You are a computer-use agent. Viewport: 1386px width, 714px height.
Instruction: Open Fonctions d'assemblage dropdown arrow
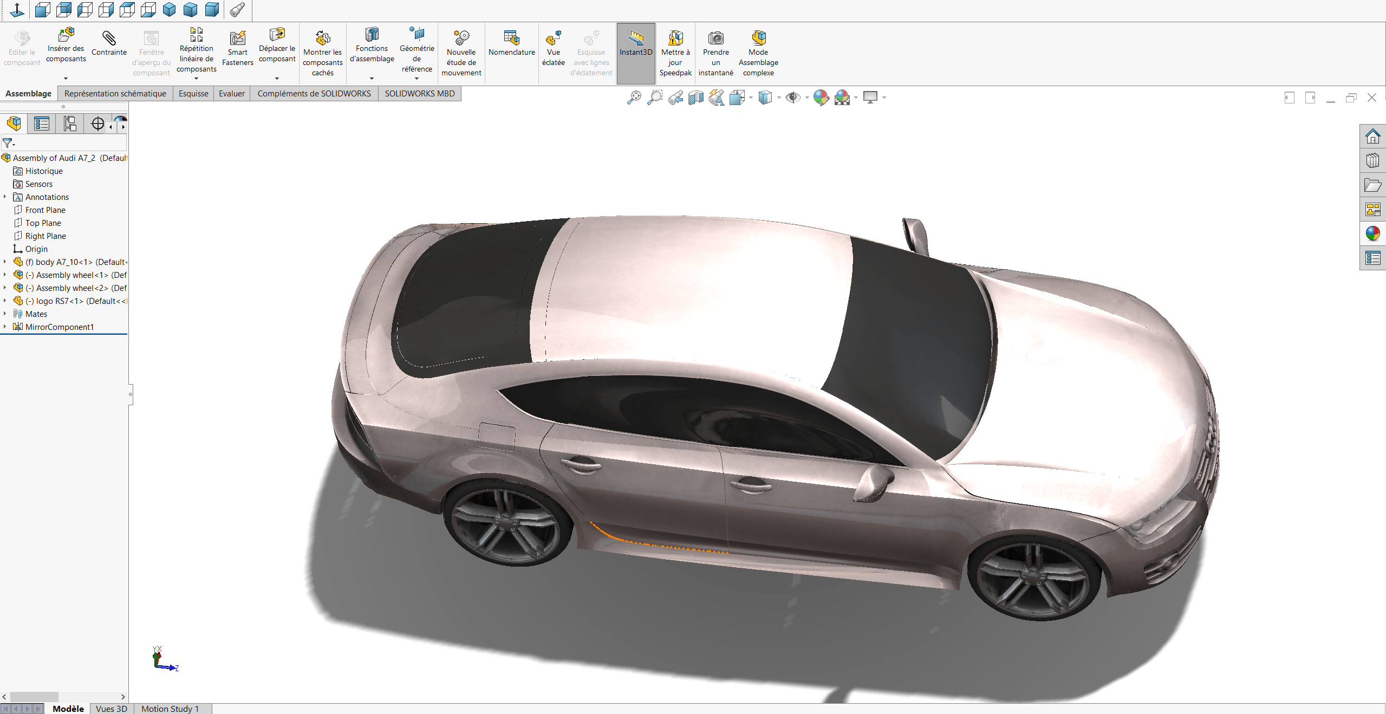(x=372, y=79)
